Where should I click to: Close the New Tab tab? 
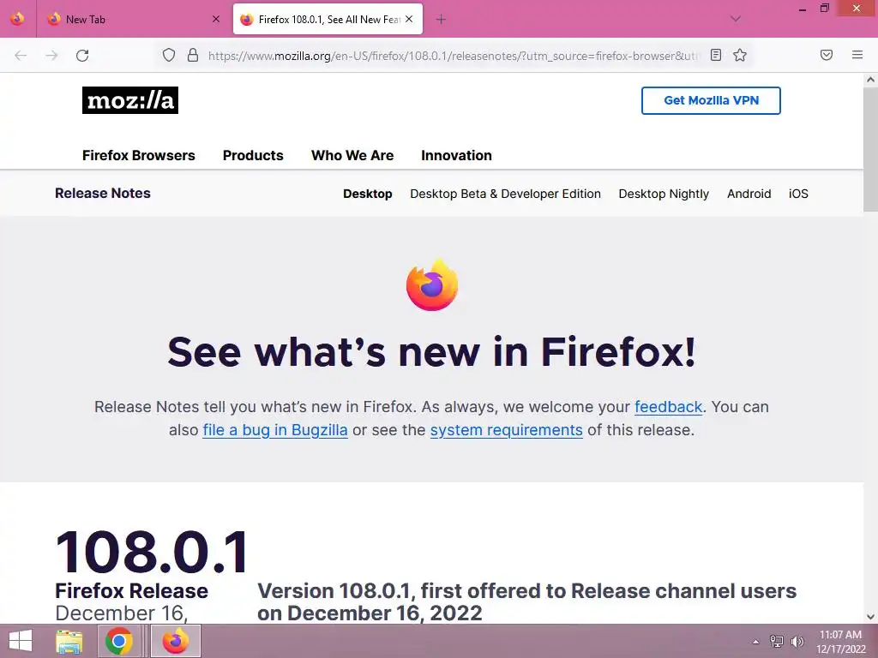click(x=216, y=19)
